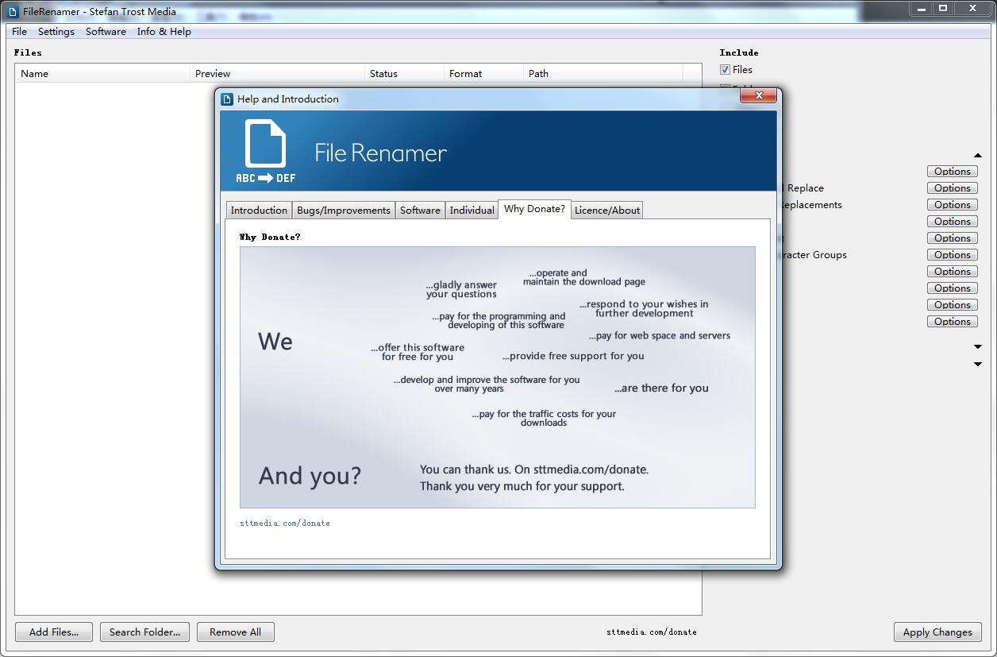Image resolution: width=997 pixels, height=657 pixels.
Task: Open the sttmedia.com/donate link in the dialog
Action: tap(285, 523)
